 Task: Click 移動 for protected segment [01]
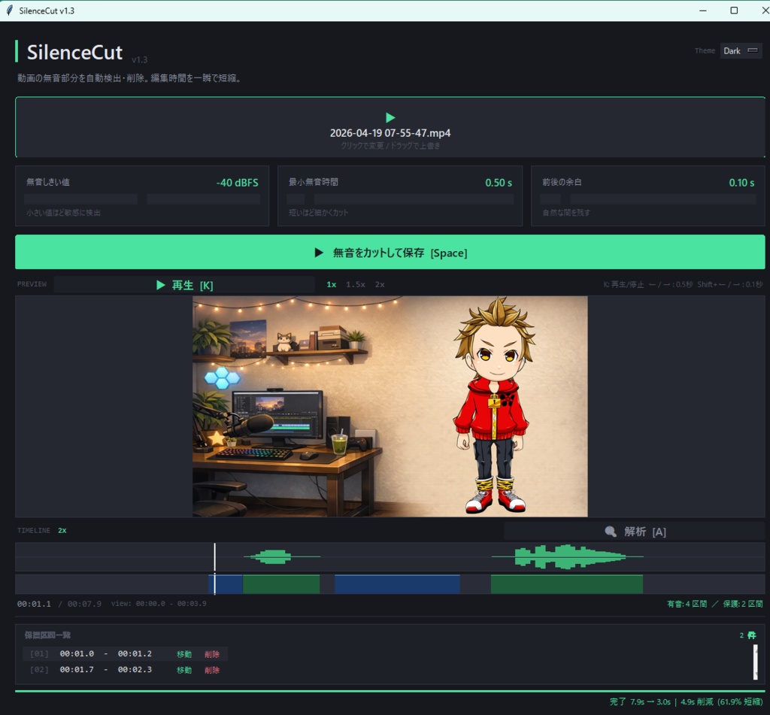[183, 654]
